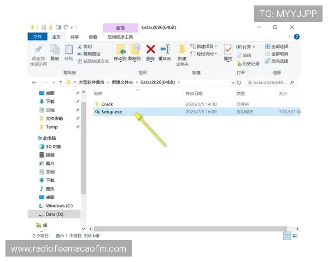328x262 pixels.
Task: Switch to Large icons view in status bar
Action: (x=295, y=236)
